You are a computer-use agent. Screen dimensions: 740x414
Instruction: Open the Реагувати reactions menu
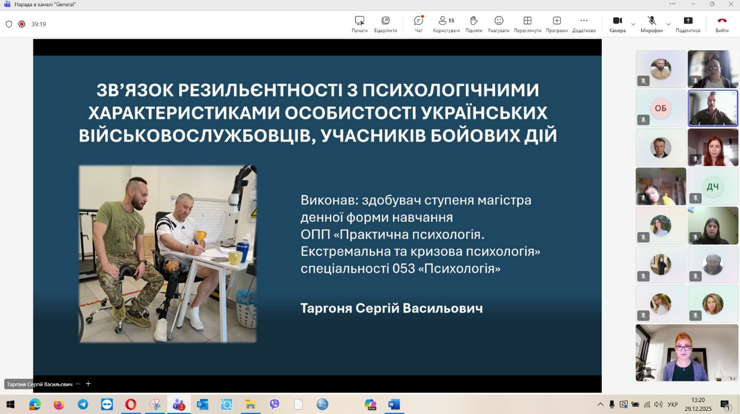(x=498, y=24)
